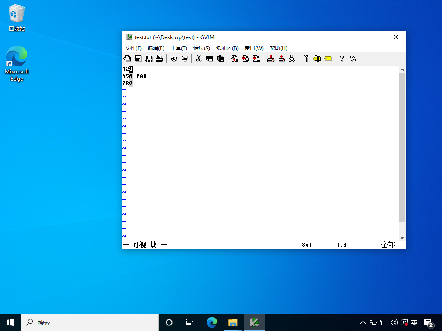Expand the 缓冲区(B) buffers menu
This screenshot has width=442, height=331.
click(x=227, y=48)
